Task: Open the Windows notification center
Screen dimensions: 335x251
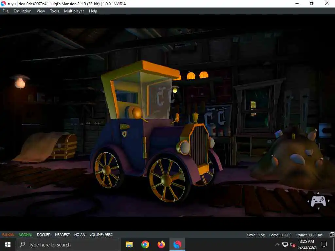Action: point(324,244)
